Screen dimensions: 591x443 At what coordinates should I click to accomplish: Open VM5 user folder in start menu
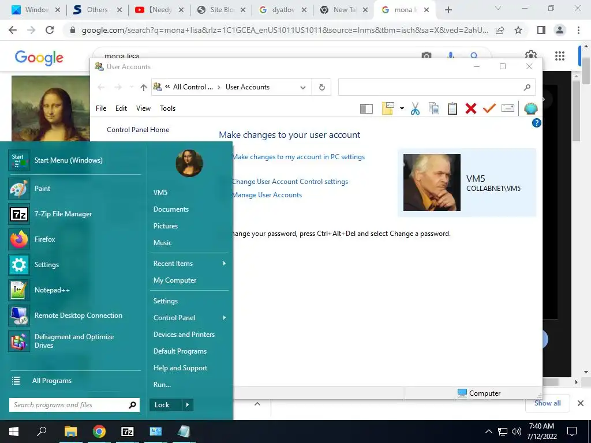[189, 193]
